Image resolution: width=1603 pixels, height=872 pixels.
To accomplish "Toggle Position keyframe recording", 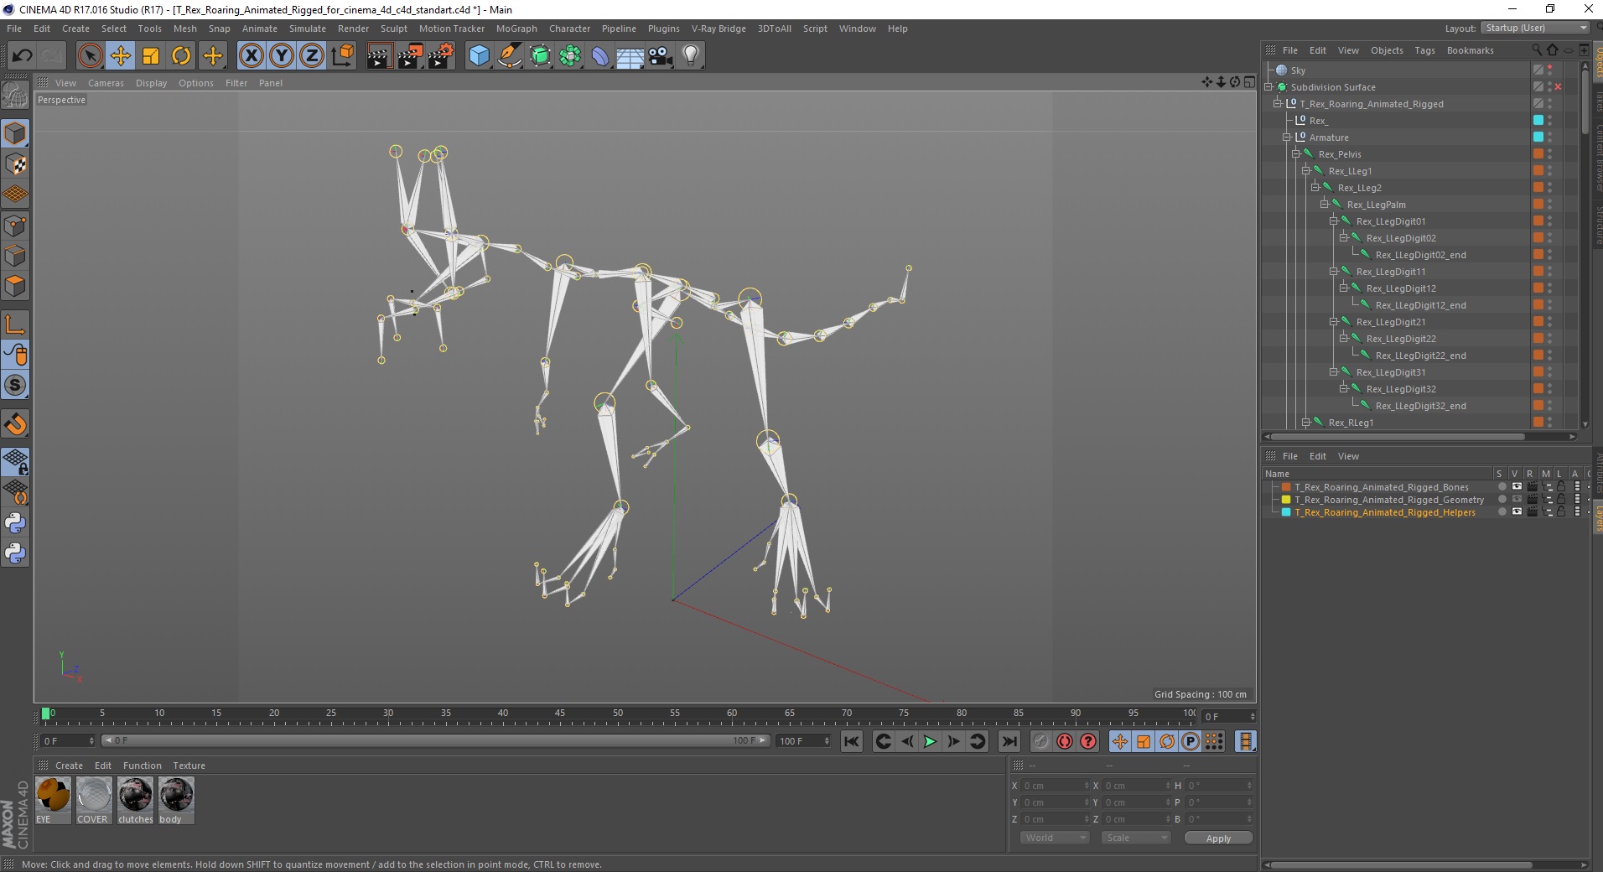I will tap(1120, 741).
